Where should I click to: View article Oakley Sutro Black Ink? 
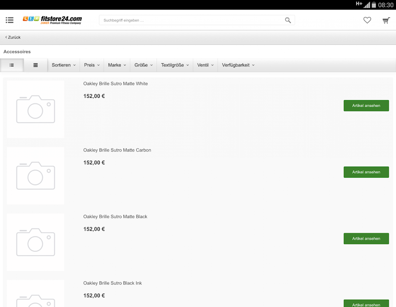coord(366,304)
